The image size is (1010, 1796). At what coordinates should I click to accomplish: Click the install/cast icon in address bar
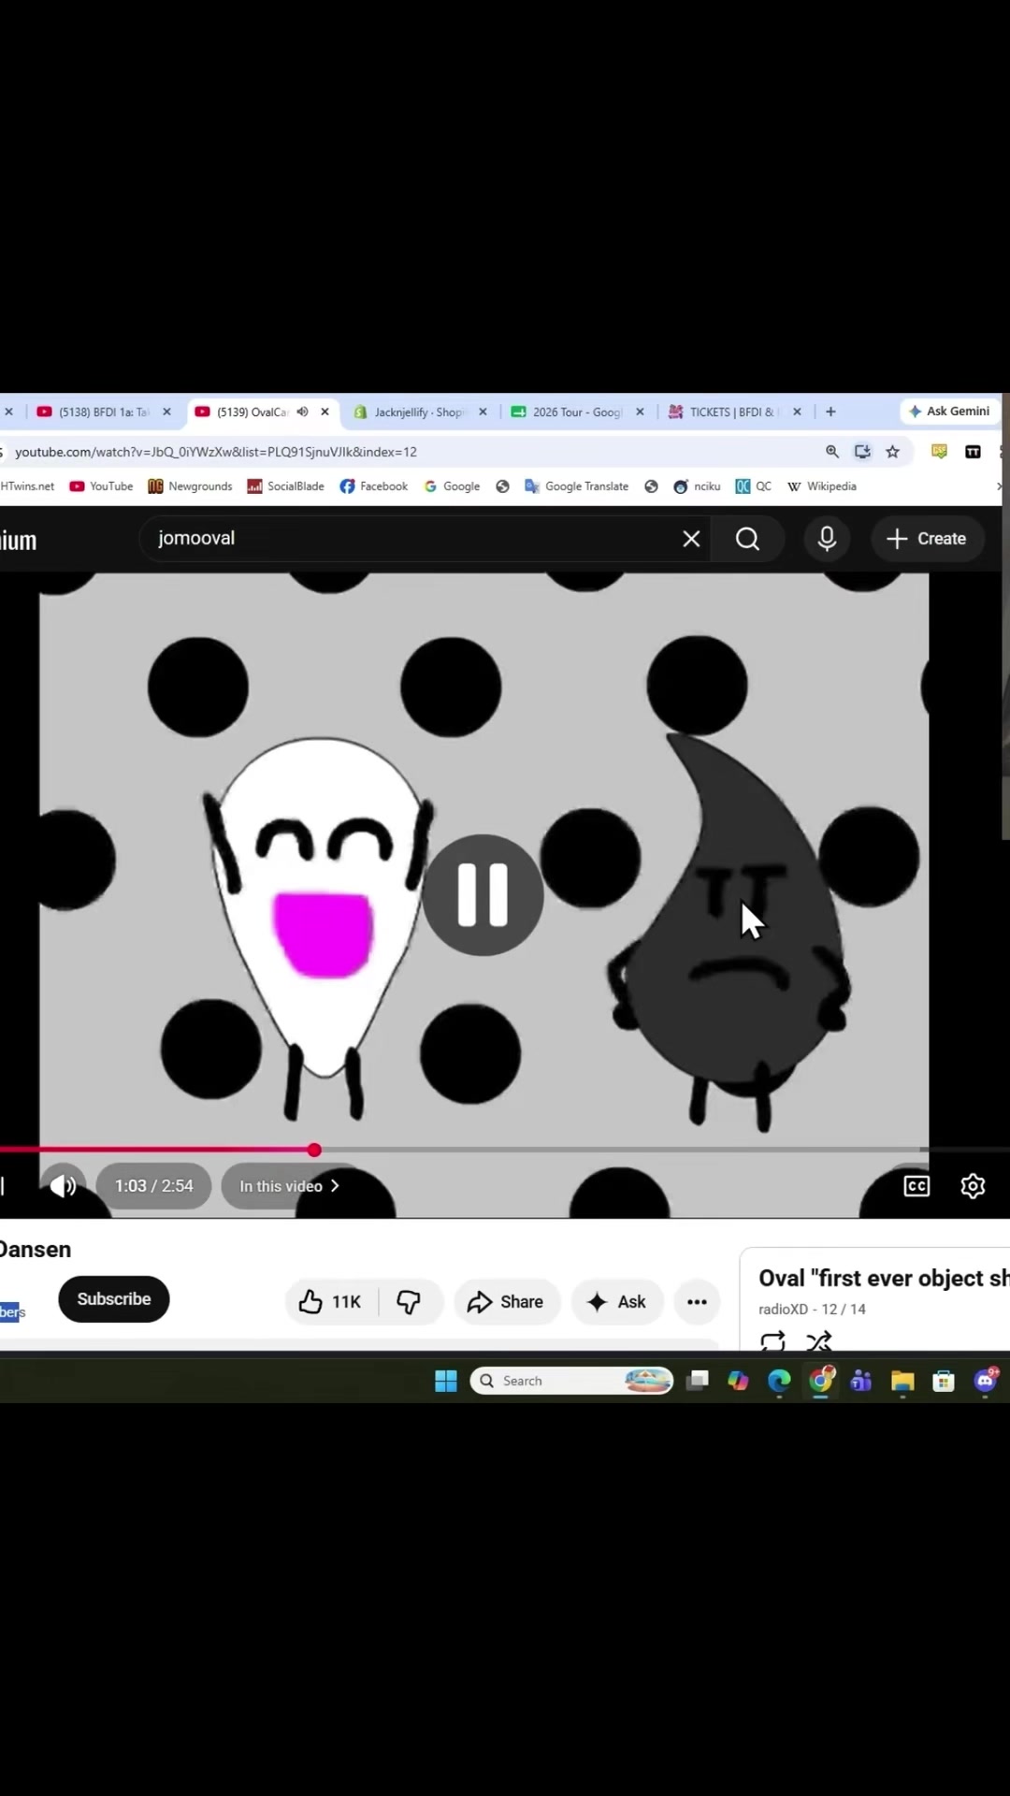pyautogui.click(x=862, y=452)
